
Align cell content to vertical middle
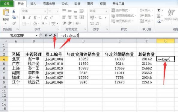click(x=70, y=11)
